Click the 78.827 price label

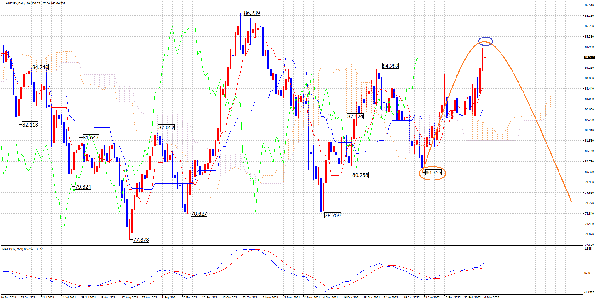click(x=199, y=214)
